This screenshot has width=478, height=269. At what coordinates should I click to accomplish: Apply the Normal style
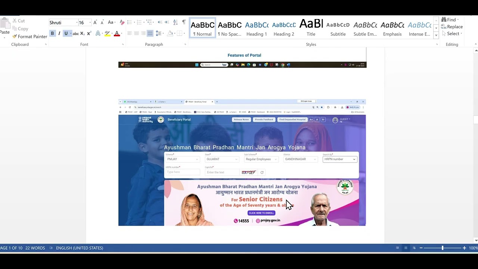tap(202, 28)
